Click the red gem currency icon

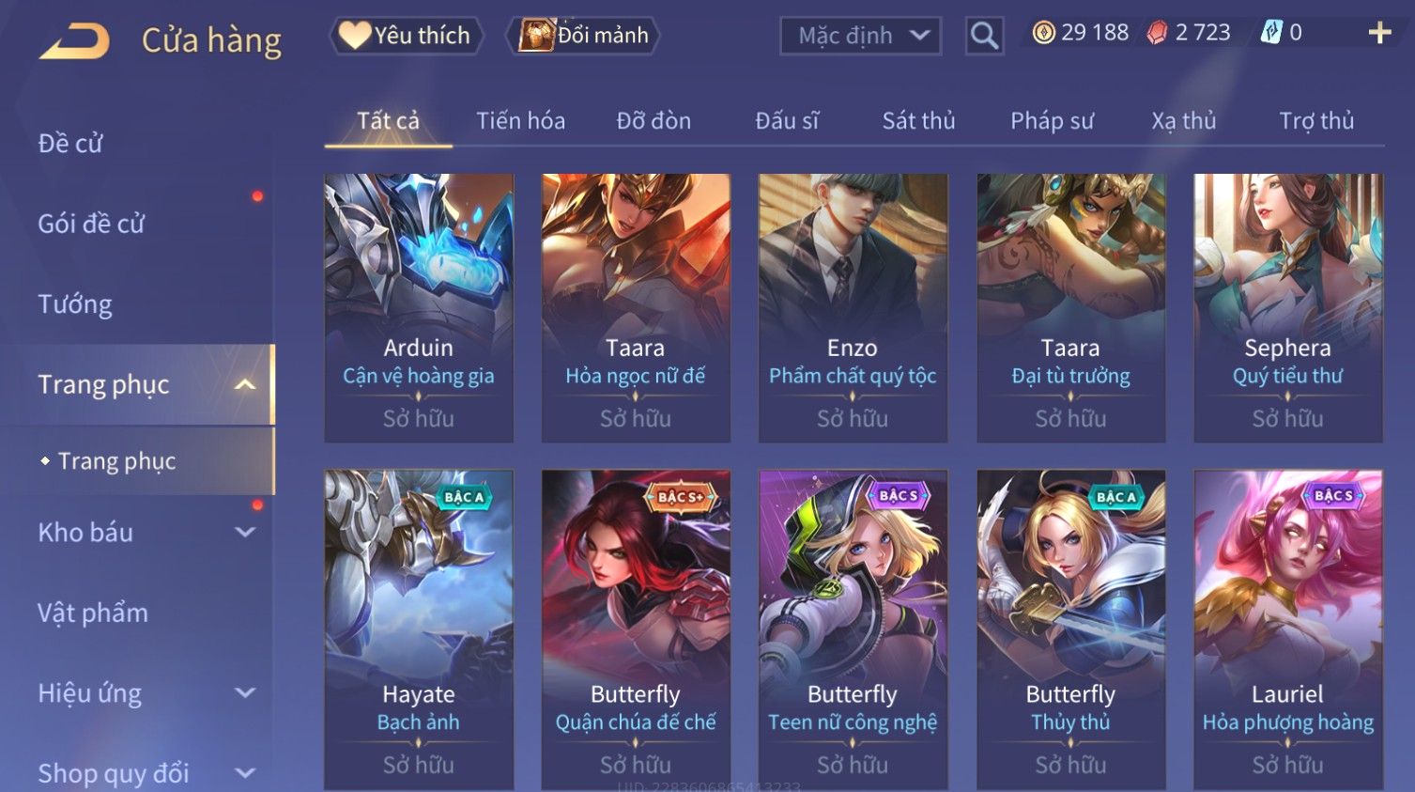coord(1157,33)
